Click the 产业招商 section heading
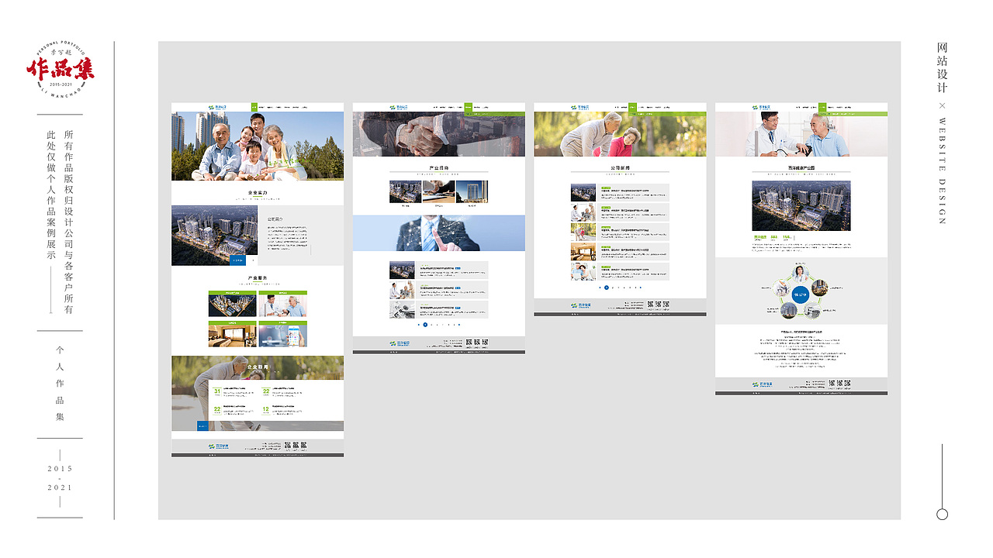Screen dimensions: 993x558 point(438,167)
